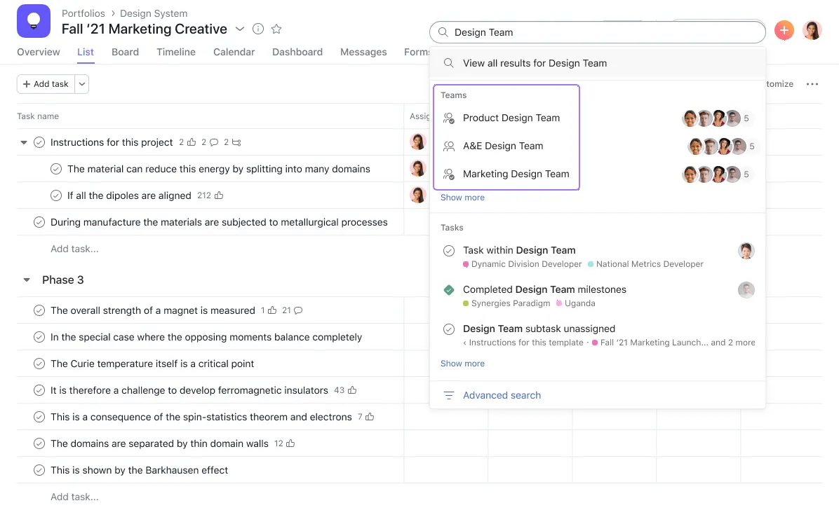Open the Timeline tab
This screenshot has width=839, height=510.
tap(176, 52)
